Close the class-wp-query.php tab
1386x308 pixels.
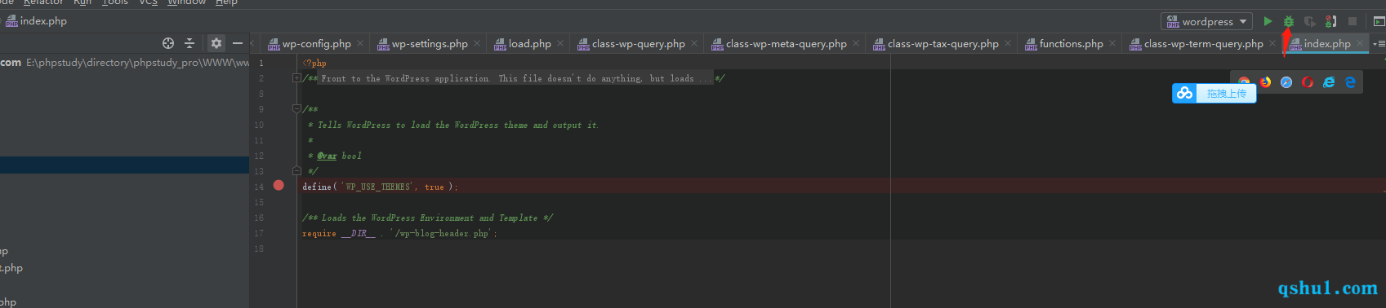tap(694, 44)
